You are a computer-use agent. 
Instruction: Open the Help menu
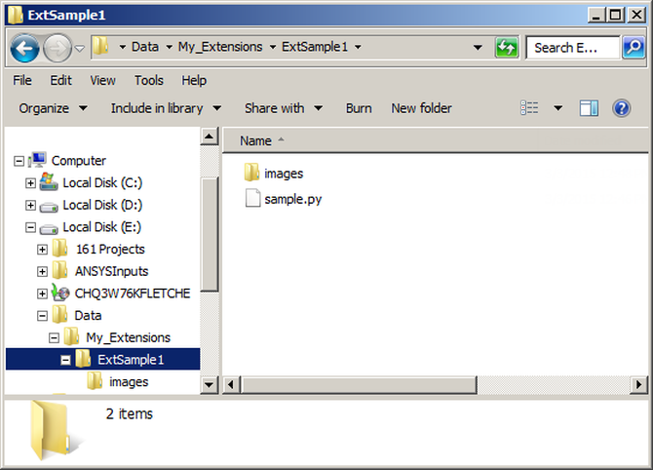tap(194, 80)
